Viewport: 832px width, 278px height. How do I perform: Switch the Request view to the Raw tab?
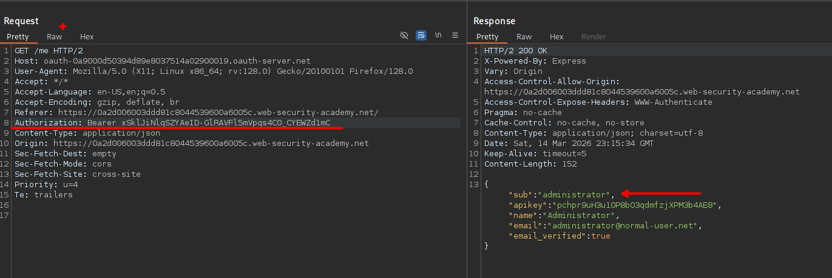tap(55, 37)
